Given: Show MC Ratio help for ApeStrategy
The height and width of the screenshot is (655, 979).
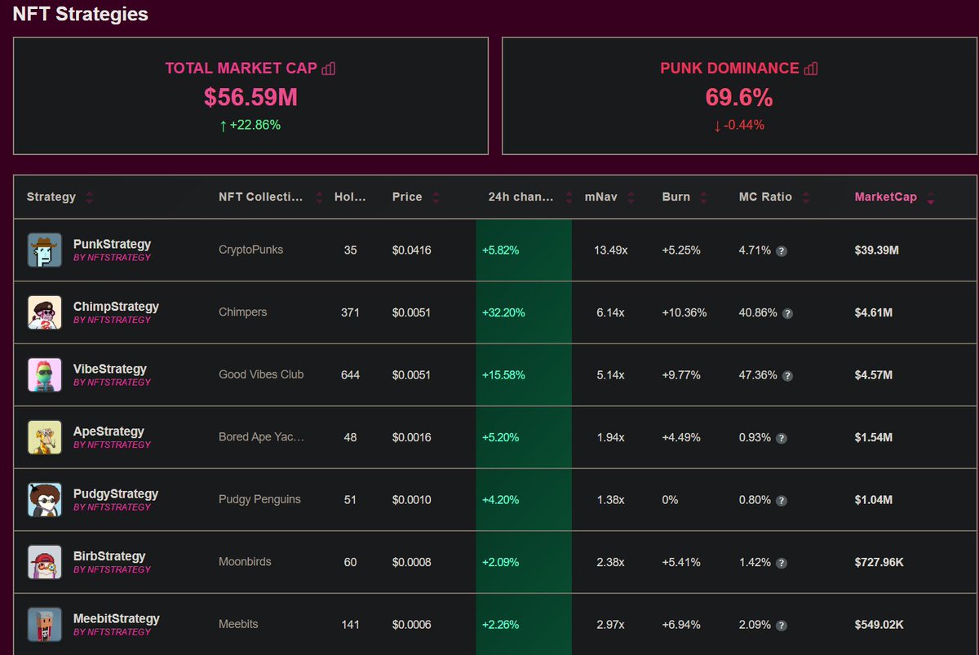Looking at the screenshot, I should click(781, 438).
